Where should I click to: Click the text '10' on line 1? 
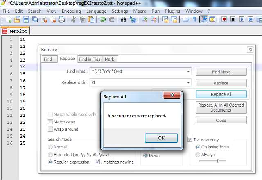pos(23,39)
